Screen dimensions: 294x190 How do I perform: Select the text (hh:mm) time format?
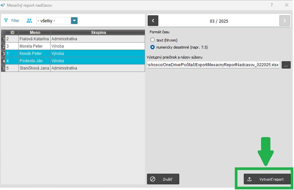[x=153, y=40]
